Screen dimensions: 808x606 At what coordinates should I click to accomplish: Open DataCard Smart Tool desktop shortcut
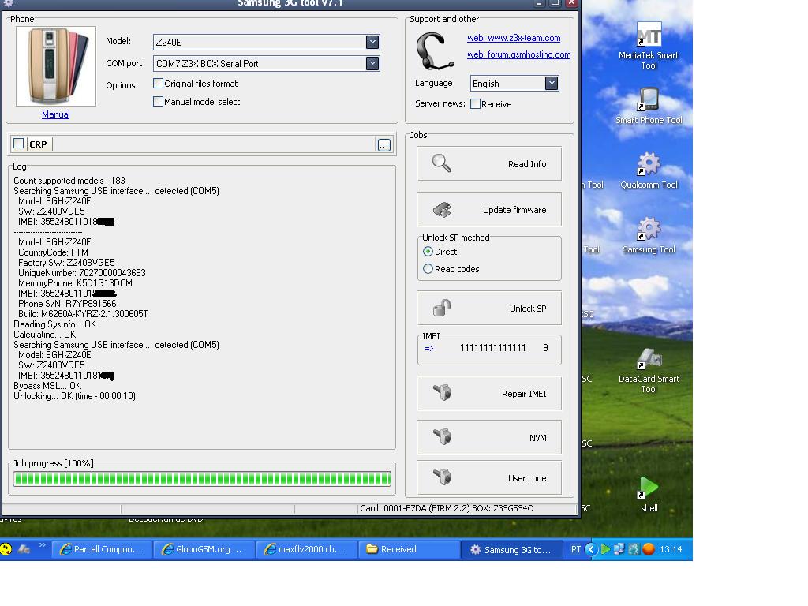(x=649, y=370)
